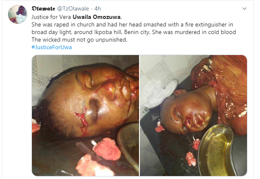260x179 pixels.
Task: Click the line 'The wicked must not go unpunished'
Action: click(x=79, y=40)
